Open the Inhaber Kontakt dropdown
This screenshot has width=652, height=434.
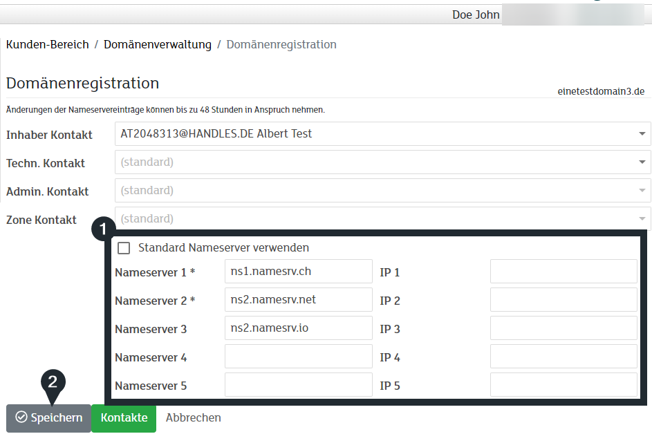(382, 134)
